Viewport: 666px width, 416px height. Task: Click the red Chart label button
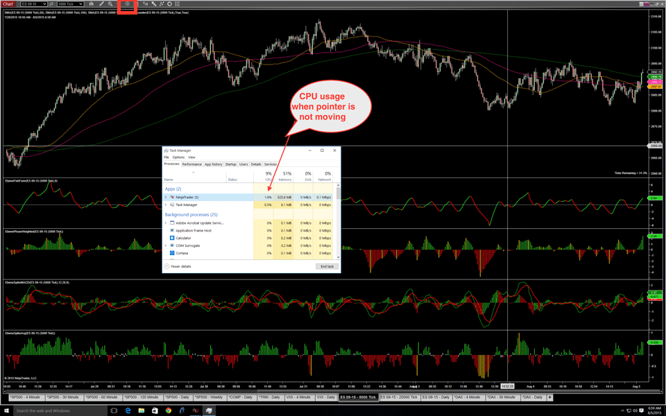(x=8, y=4)
